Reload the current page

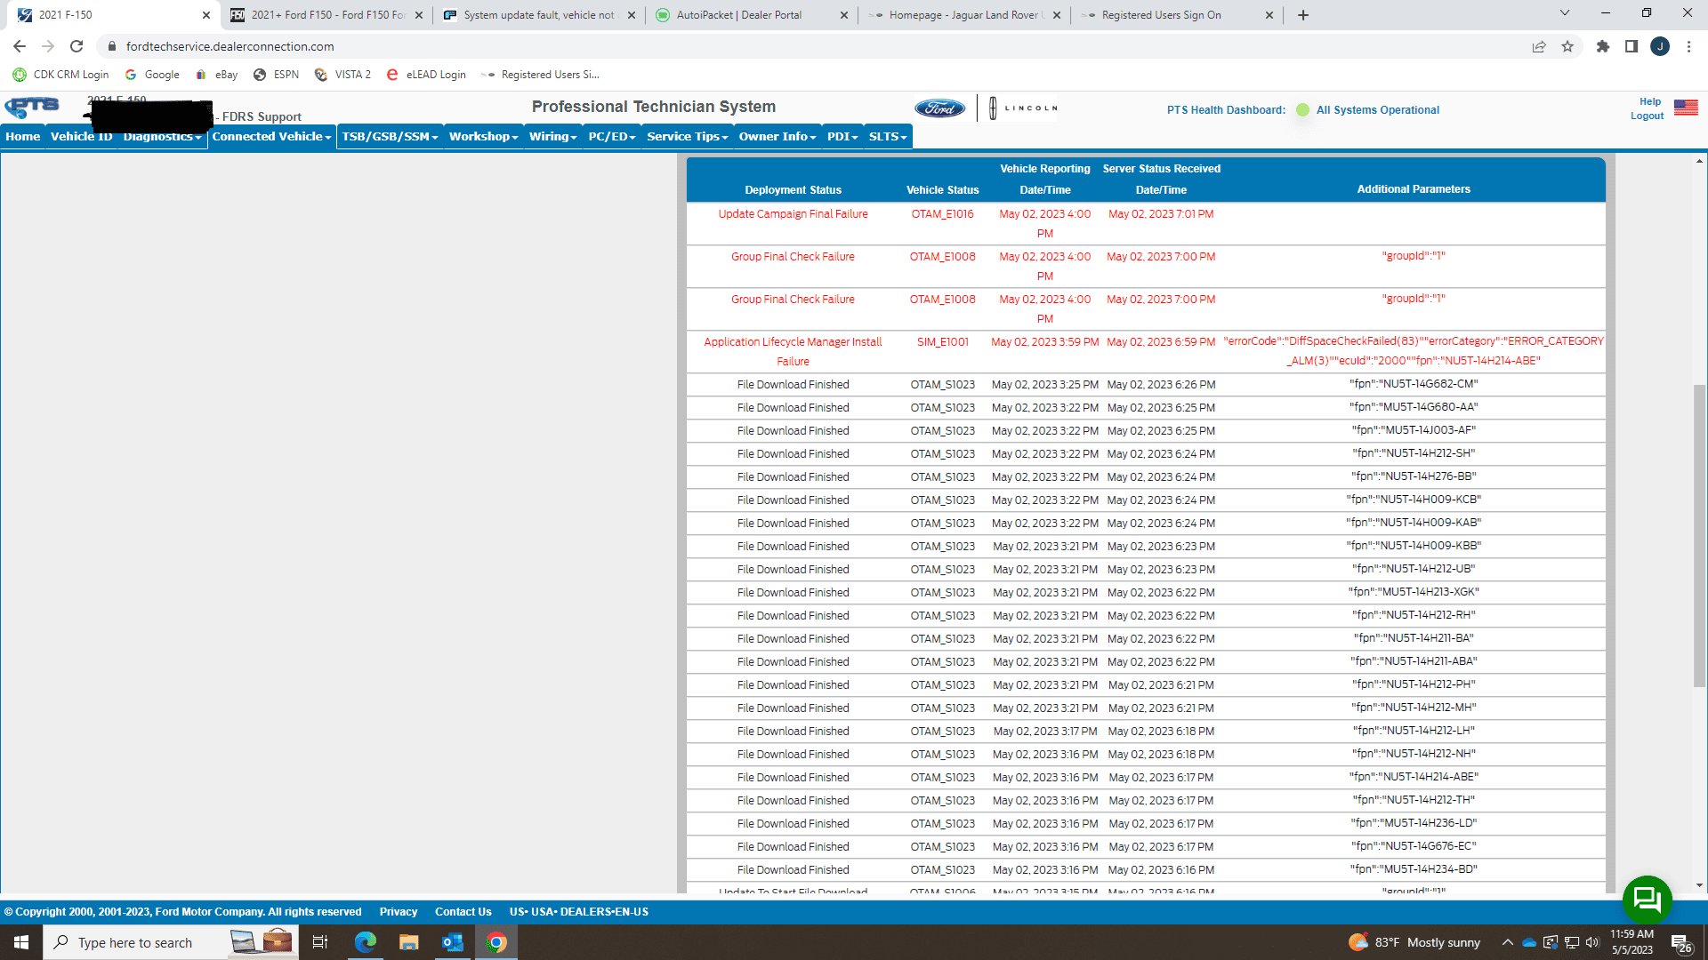[x=77, y=46]
